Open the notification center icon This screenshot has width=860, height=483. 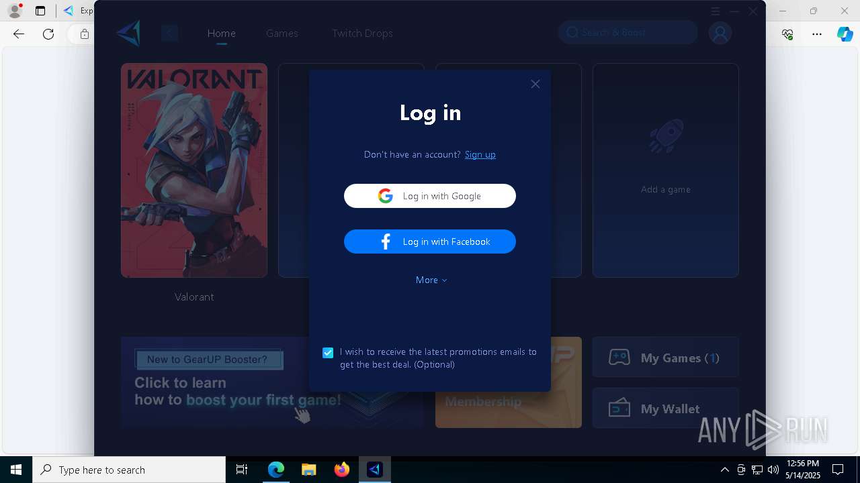pyautogui.click(x=838, y=470)
